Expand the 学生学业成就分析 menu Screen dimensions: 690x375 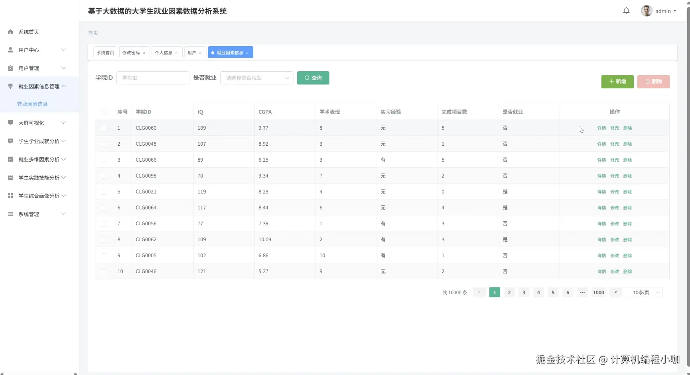tap(63, 141)
